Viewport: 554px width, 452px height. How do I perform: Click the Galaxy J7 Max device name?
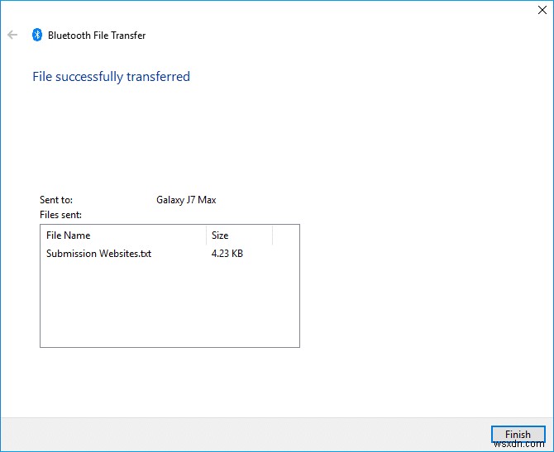(186, 200)
